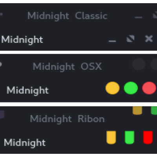Click the dim green ribbon above Midnight Ribon
Viewport: 157px width, 157px height.
154,111
